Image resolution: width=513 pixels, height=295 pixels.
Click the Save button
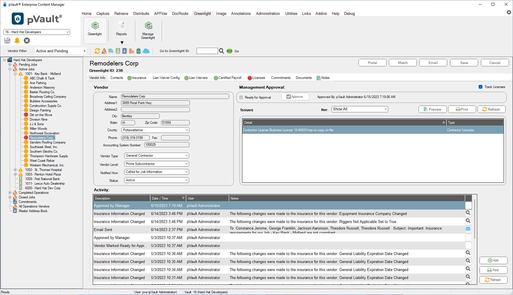(x=464, y=63)
